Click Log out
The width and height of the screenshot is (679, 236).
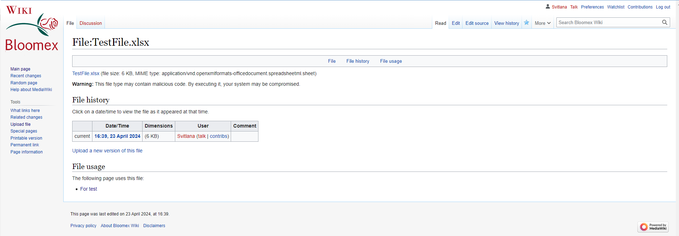[x=663, y=7]
